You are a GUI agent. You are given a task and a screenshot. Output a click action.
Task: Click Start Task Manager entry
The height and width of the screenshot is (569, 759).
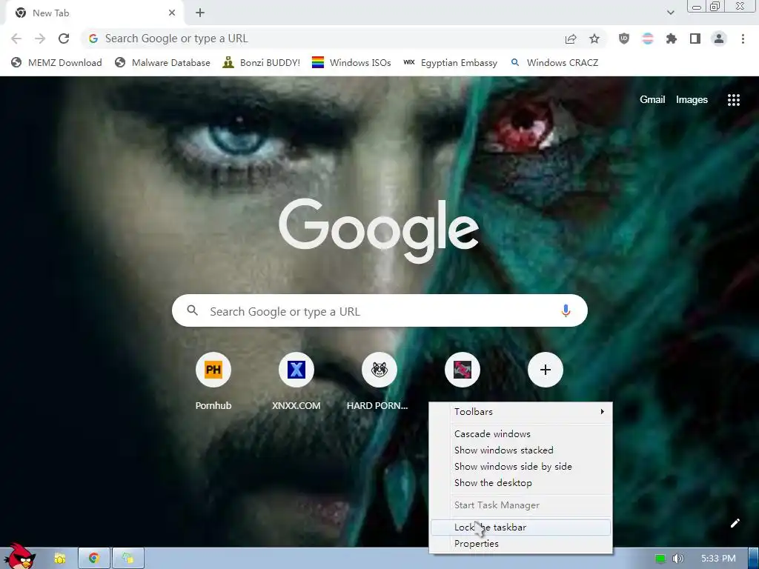[x=521, y=505]
